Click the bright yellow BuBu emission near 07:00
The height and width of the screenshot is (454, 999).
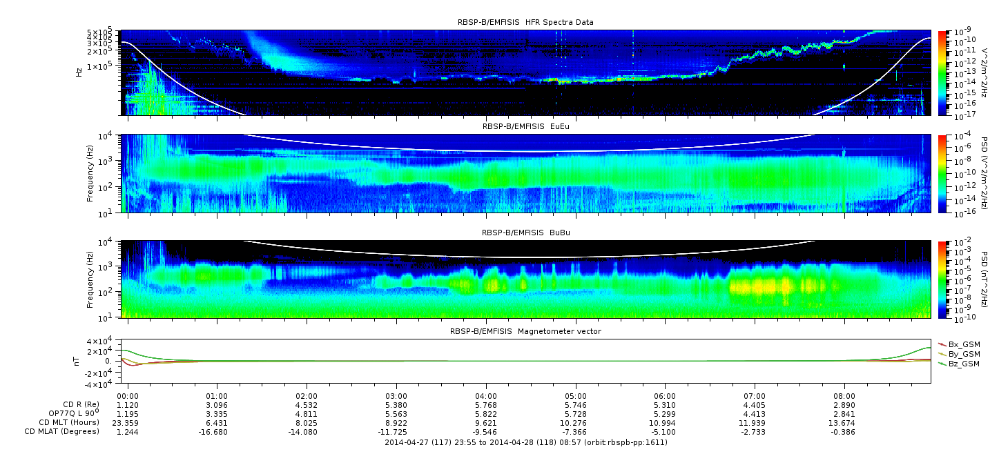pyautogui.click(x=766, y=286)
